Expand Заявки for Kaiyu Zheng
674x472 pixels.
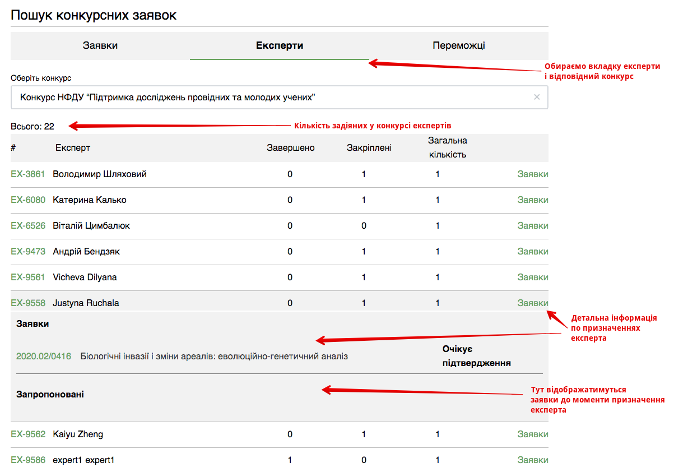[532, 434]
